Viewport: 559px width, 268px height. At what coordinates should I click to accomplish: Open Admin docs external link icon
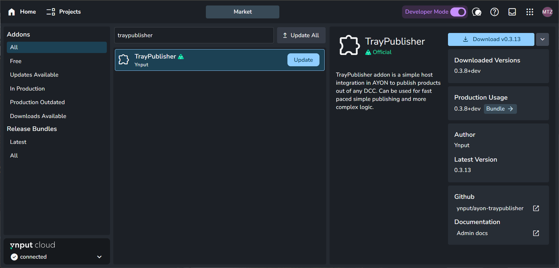(536, 233)
